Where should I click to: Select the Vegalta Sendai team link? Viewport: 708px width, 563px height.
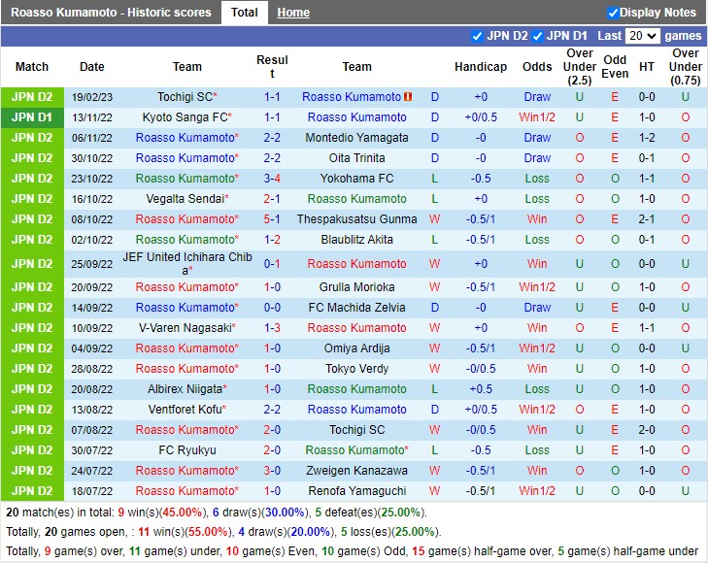[185, 199]
